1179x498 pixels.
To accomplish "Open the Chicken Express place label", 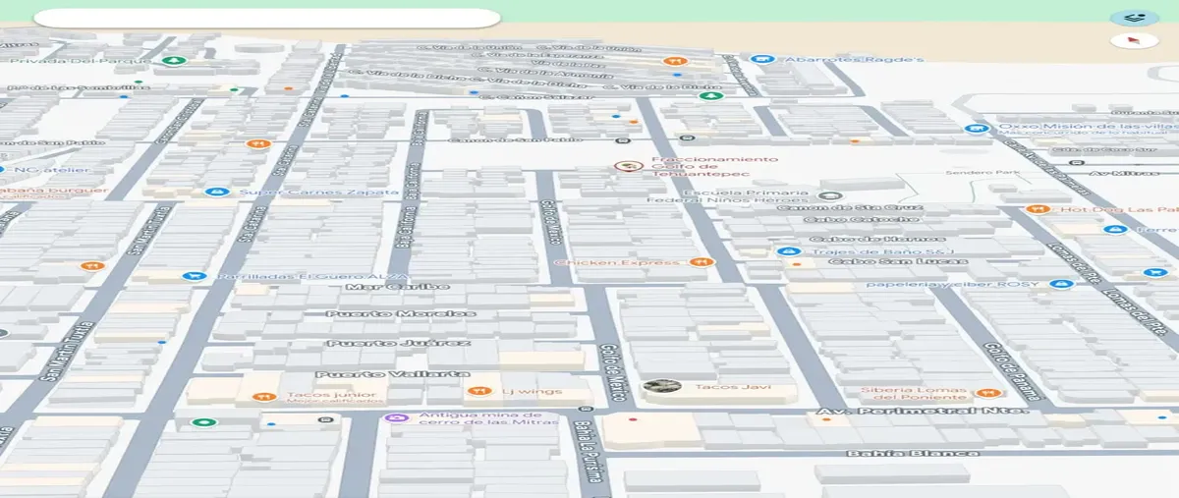I will (617, 262).
